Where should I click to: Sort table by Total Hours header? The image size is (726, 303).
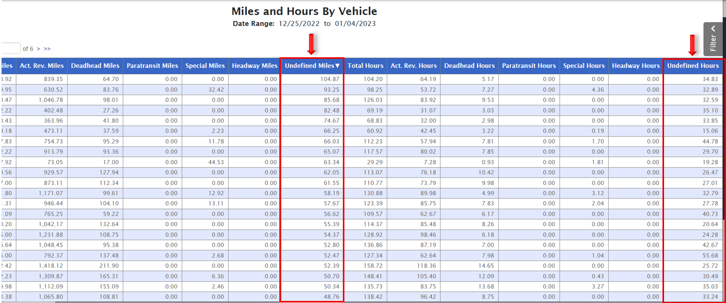point(365,66)
